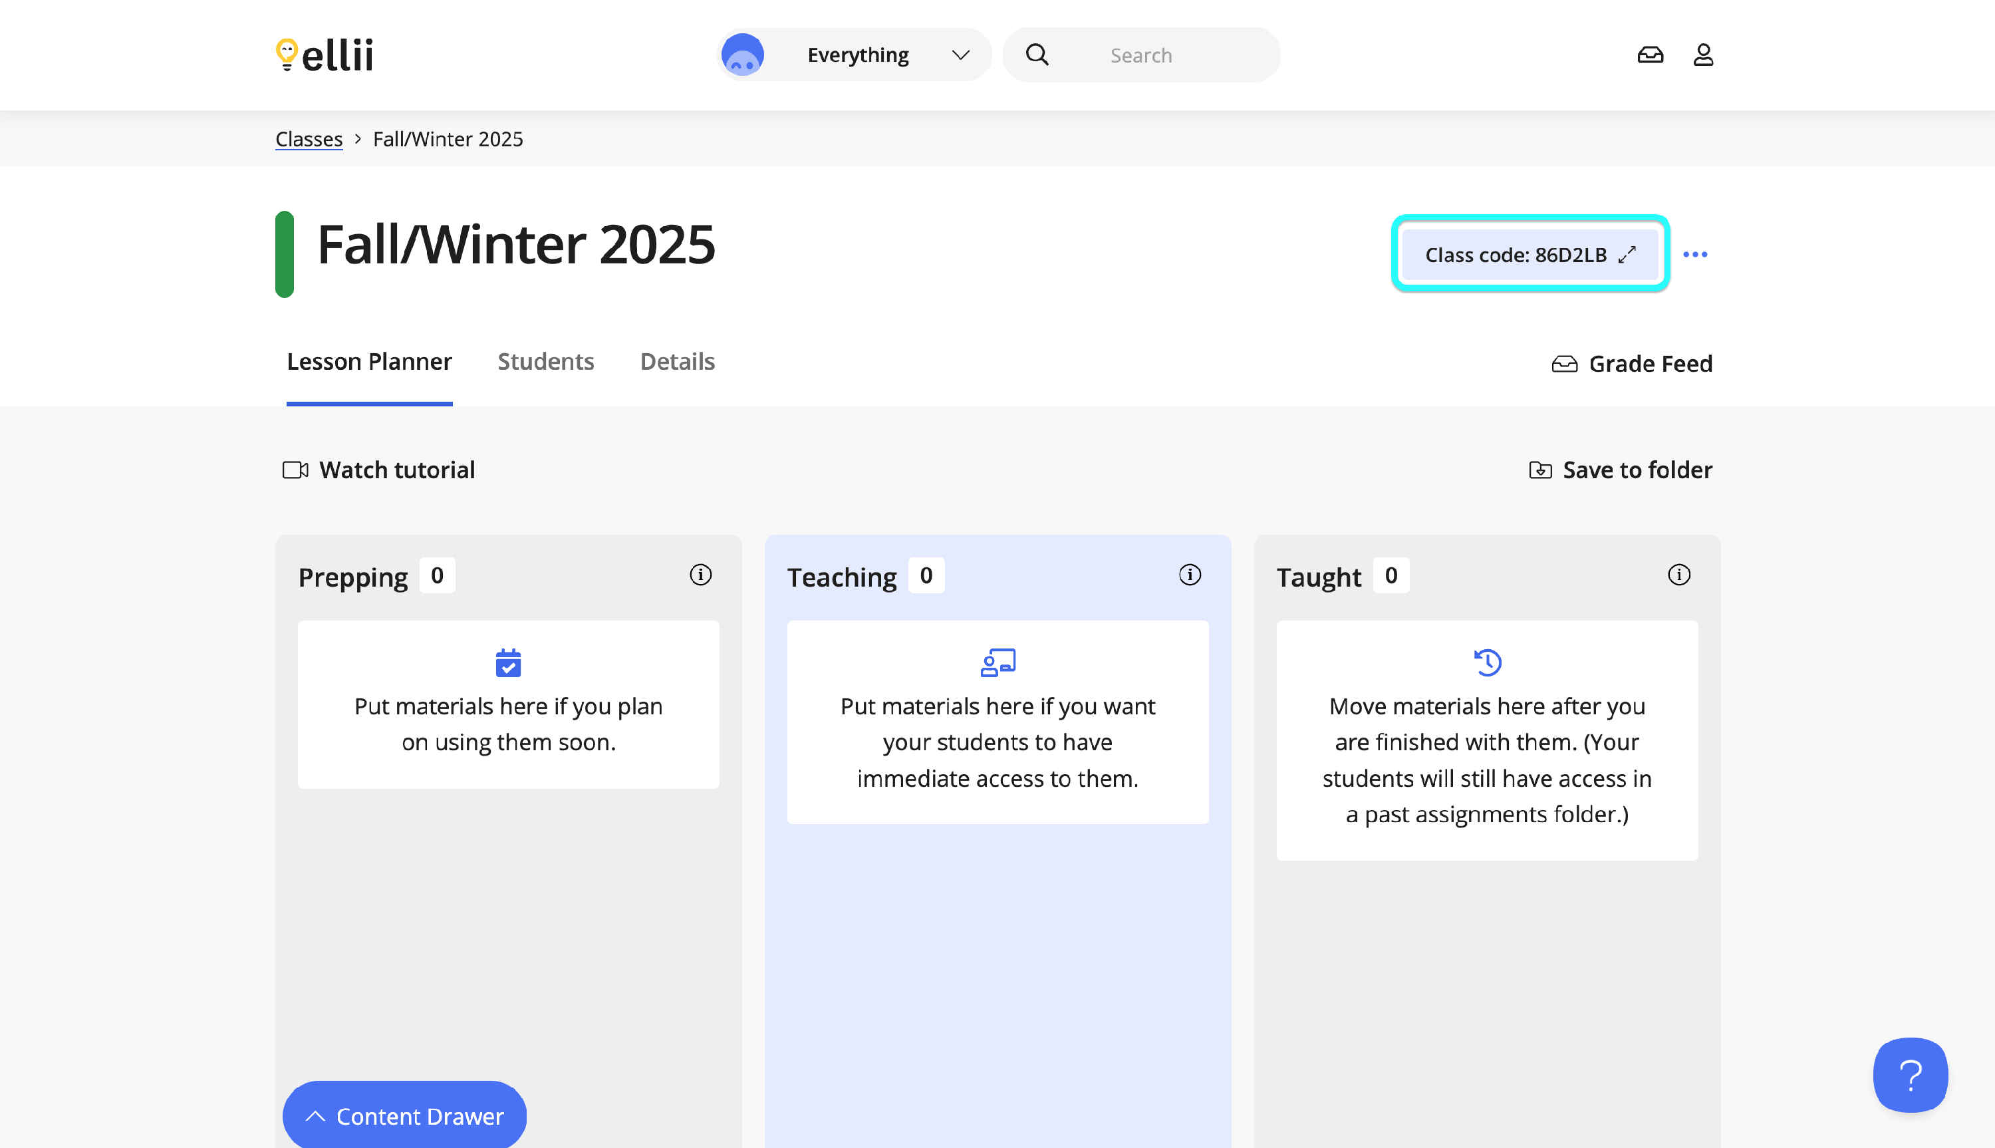Image resolution: width=1995 pixels, height=1148 pixels.
Task: Select the Lesson Planner tab
Action: click(369, 362)
